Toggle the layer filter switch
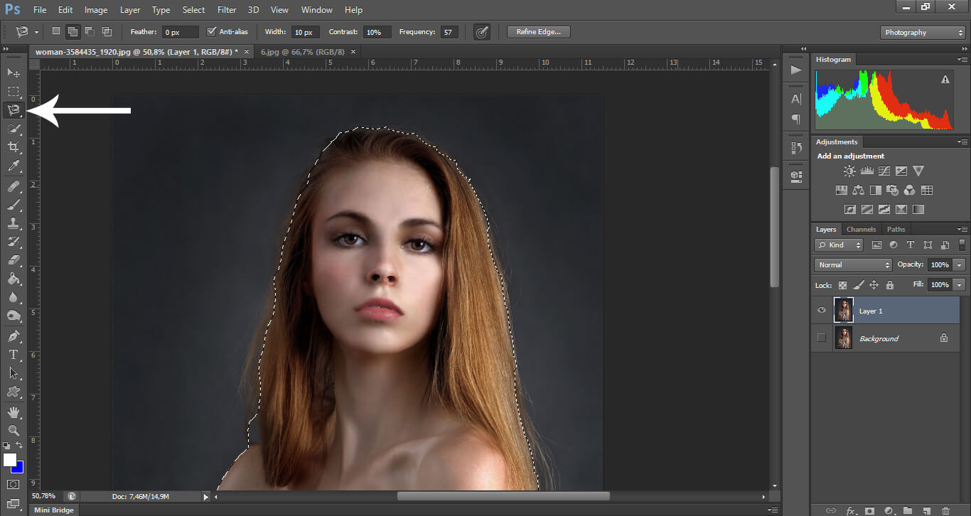Viewport: 971px width, 516px height. pyautogui.click(x=963, y=244)
